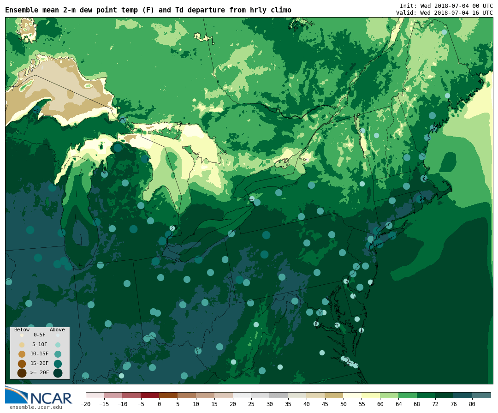Open the ensemble.ucar.edu link text
498x413 pixels.
[x=36, y=407]
